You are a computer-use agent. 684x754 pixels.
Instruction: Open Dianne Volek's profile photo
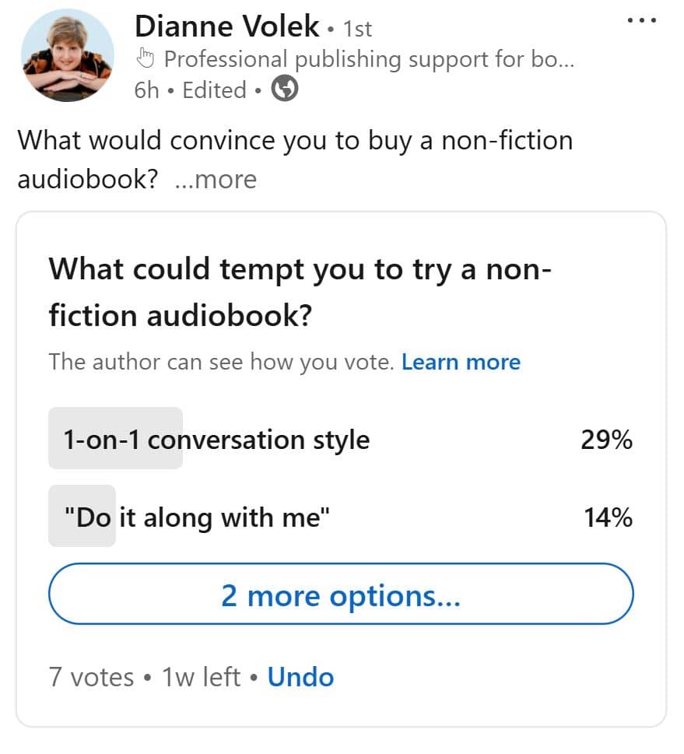click(68, 56)
